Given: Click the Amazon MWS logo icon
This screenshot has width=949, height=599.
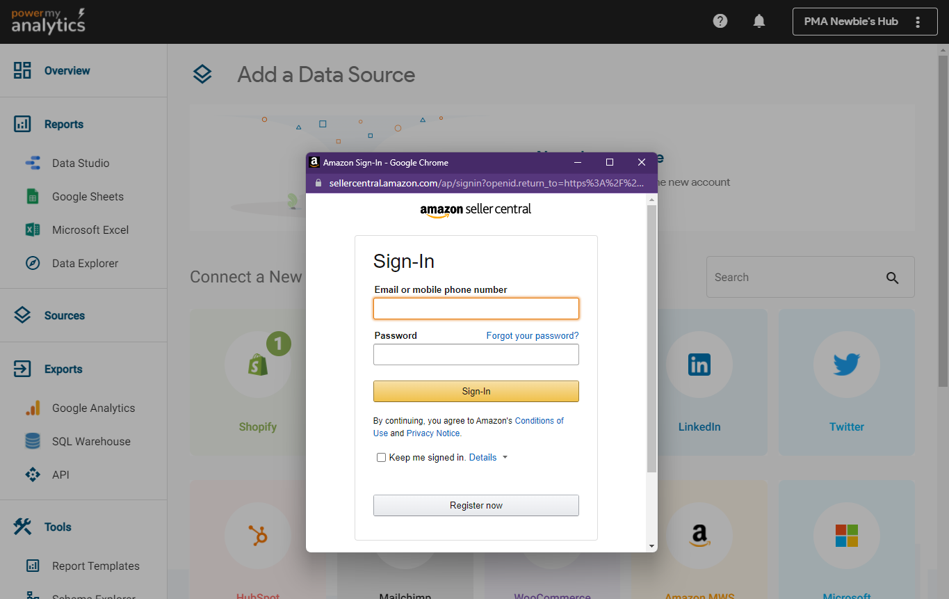Looking at the screenshot, I should [x=699, y=535].
